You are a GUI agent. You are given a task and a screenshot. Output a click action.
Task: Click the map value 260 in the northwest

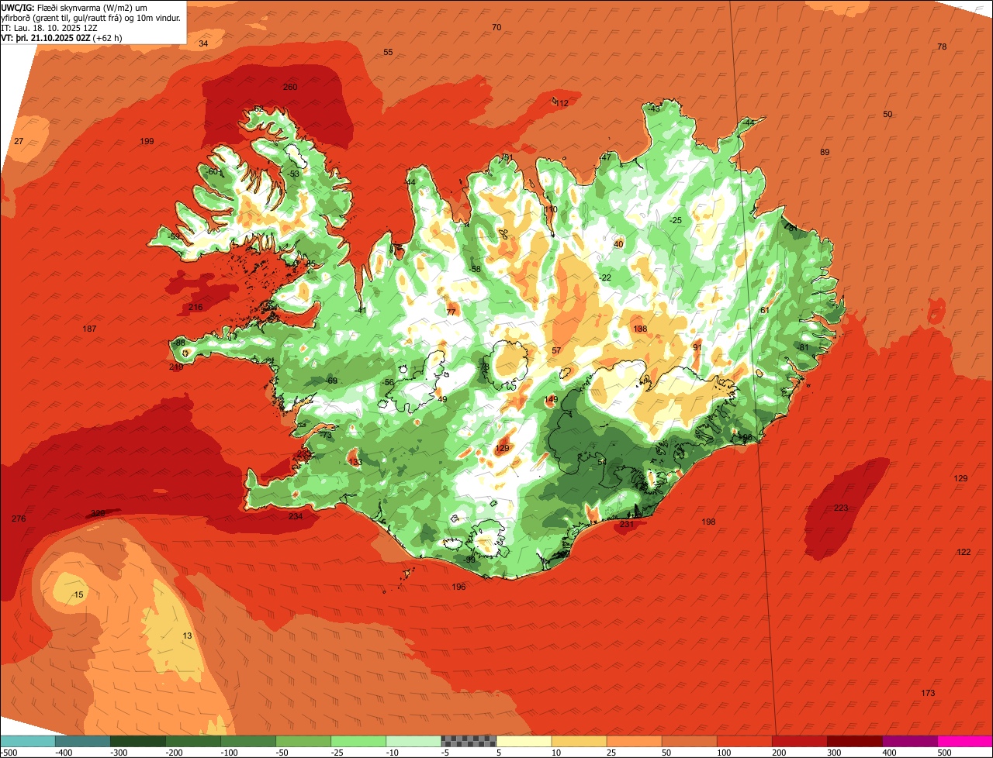[290, 87]
